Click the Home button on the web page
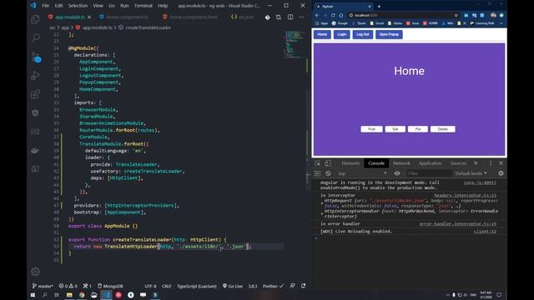The image size is (534, 300). [x=322, y=34]
